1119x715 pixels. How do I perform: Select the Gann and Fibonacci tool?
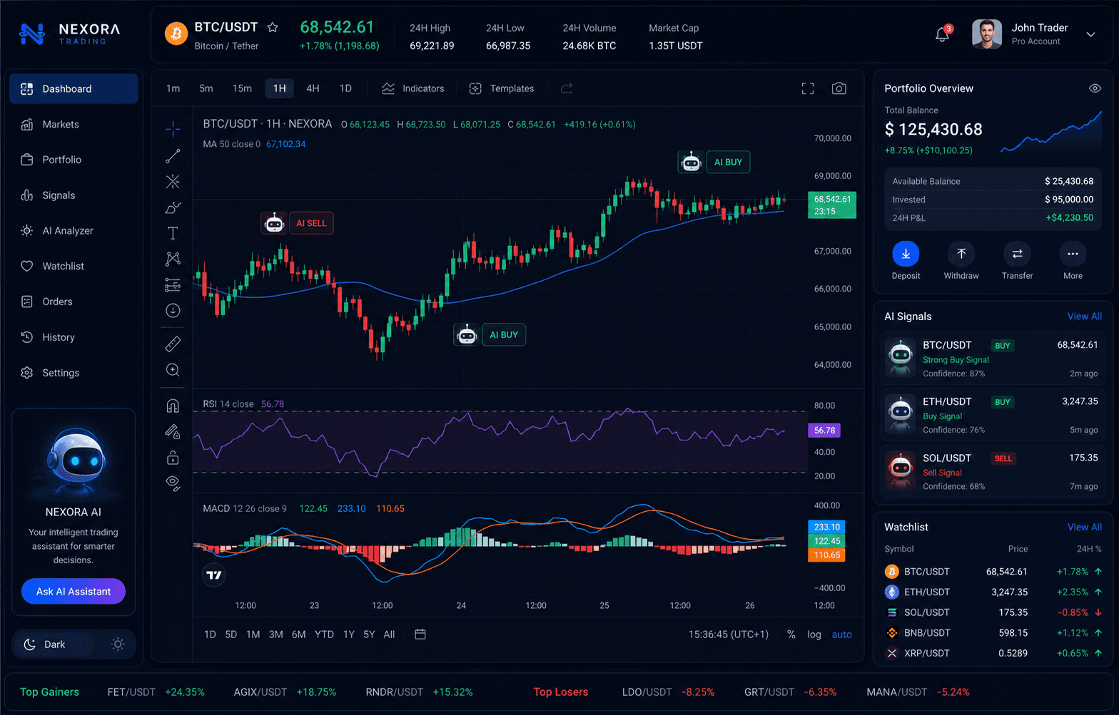[173, 181]
